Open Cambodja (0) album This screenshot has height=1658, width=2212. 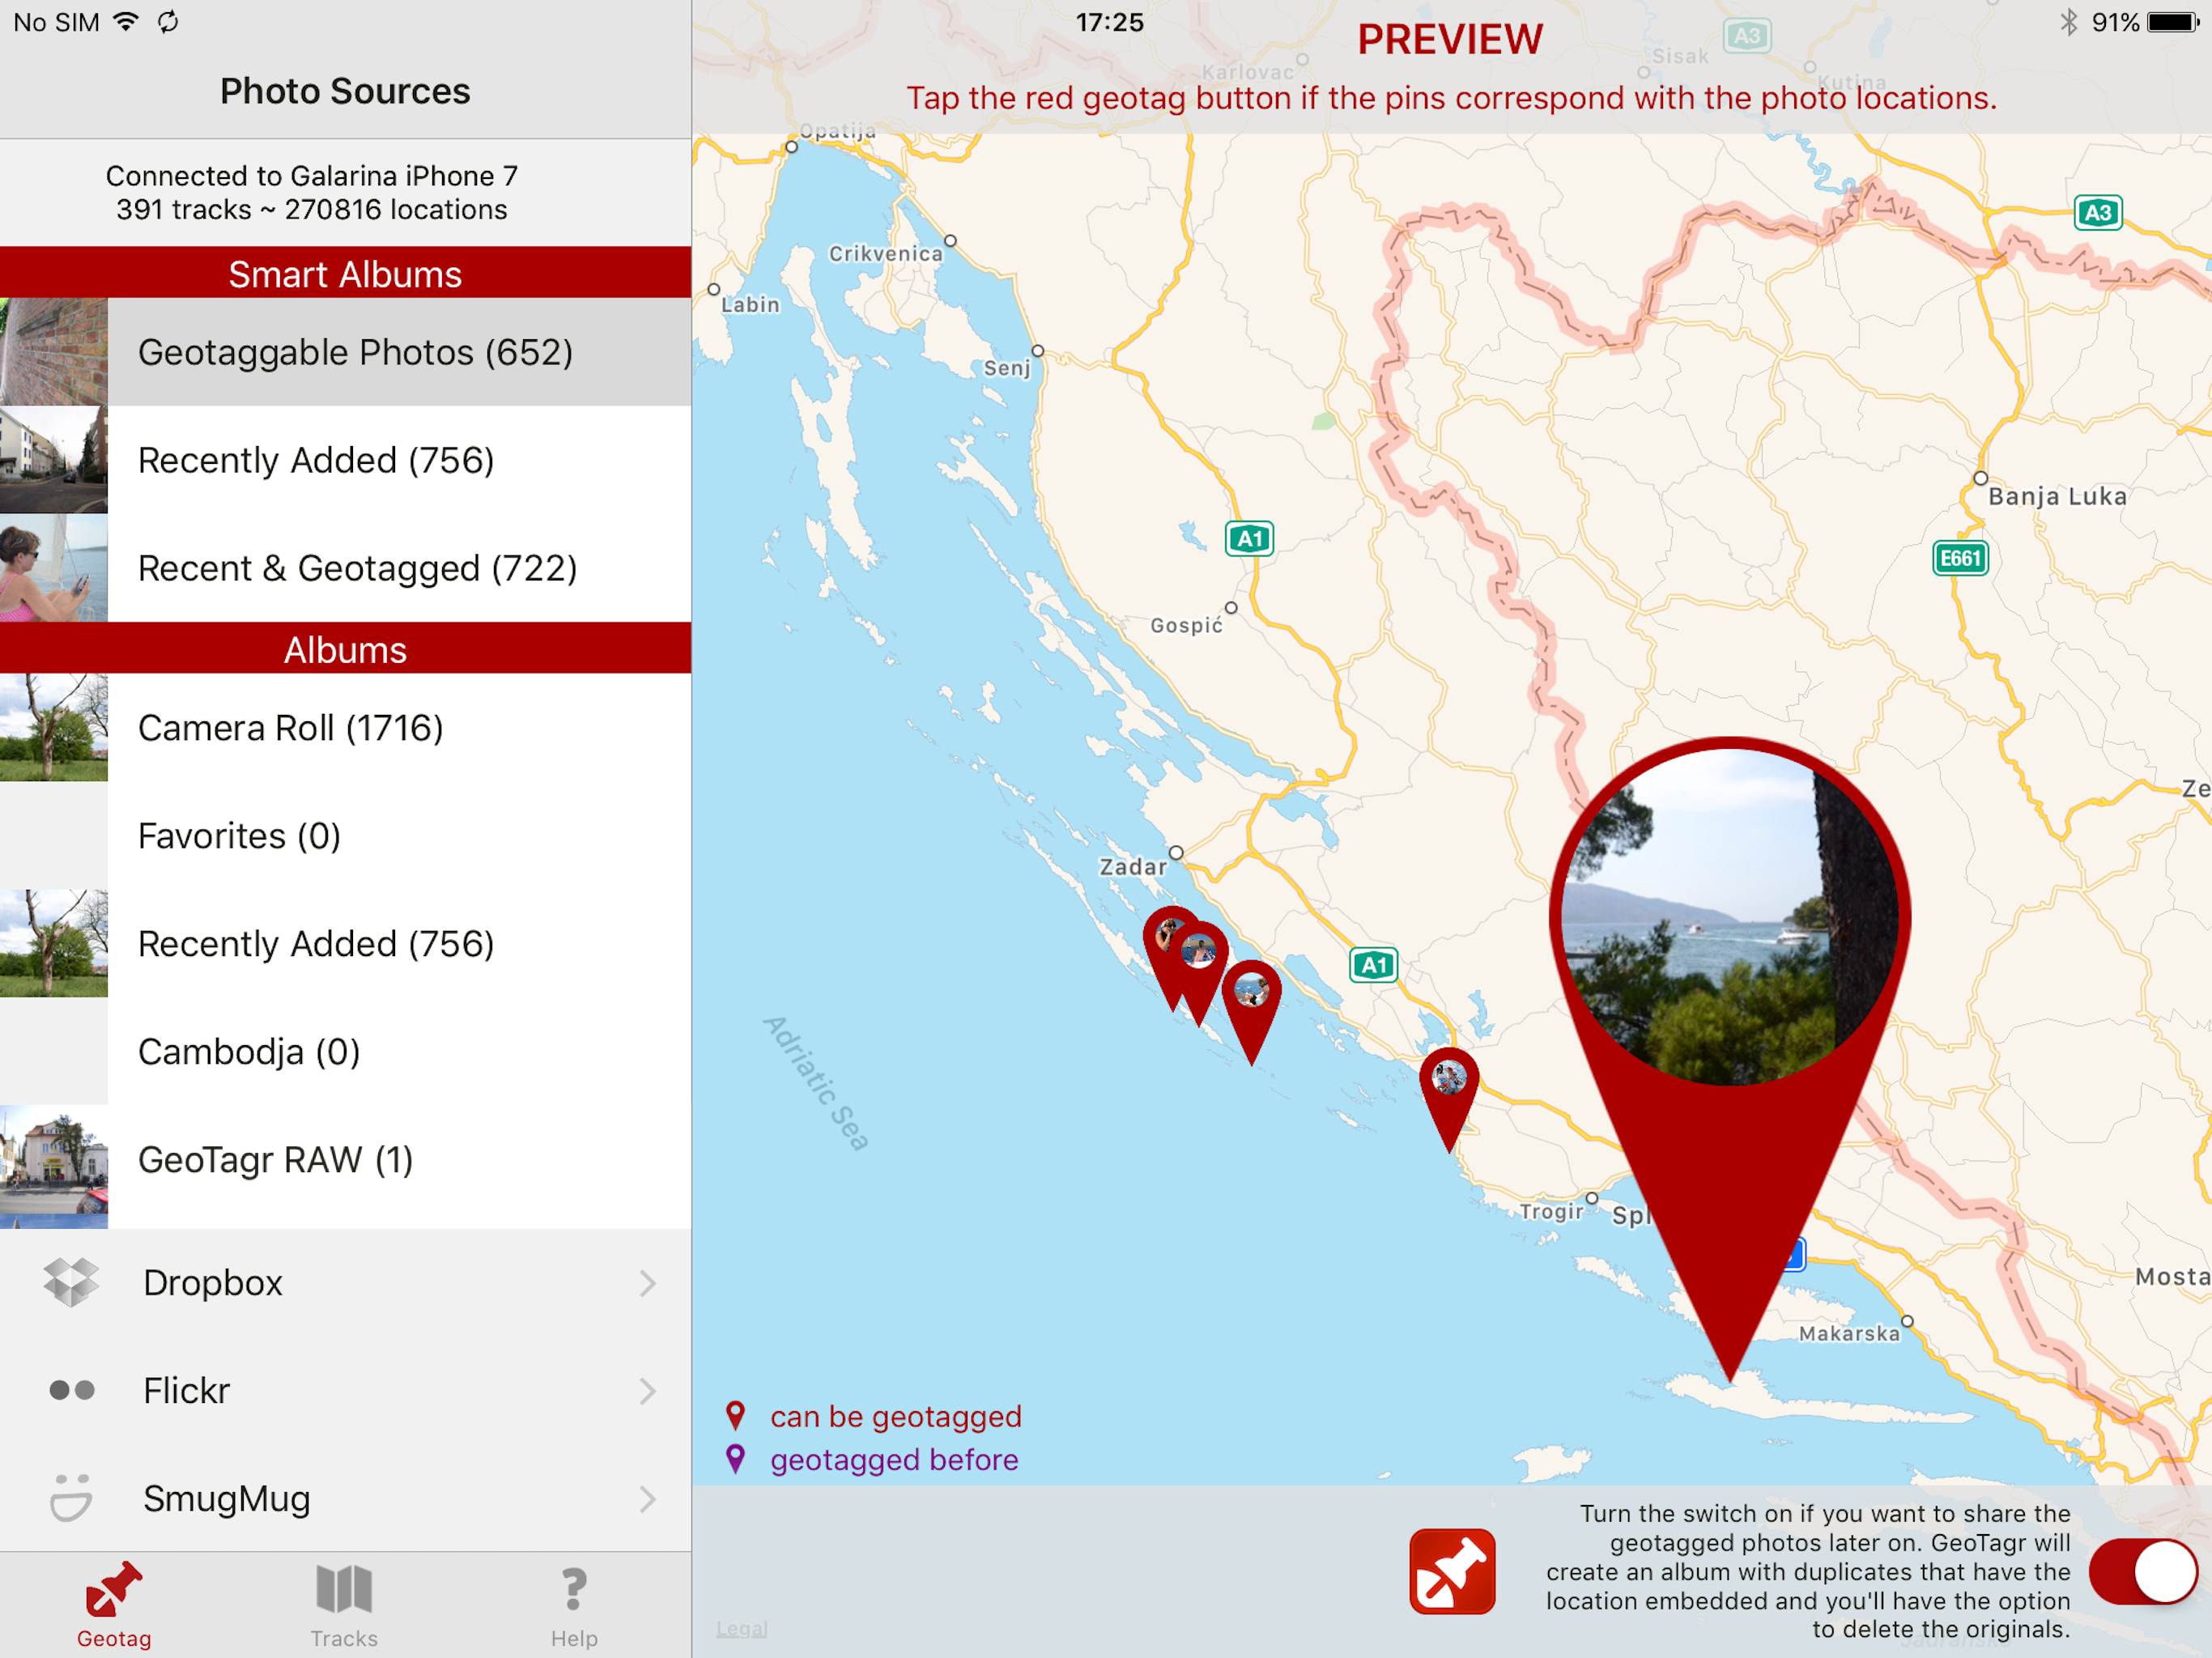click(x=346, y=1052)
